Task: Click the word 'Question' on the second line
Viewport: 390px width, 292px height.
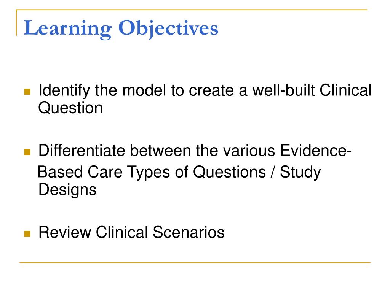Action: point(70,108)
